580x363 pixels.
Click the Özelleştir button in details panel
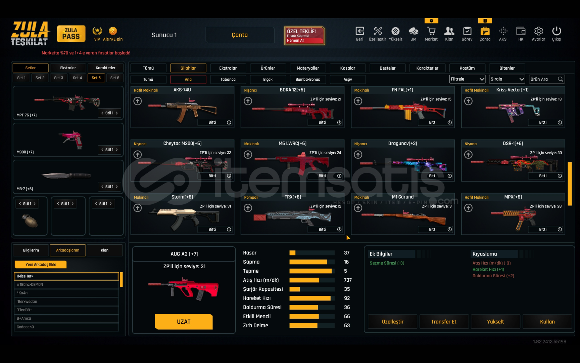(393, 322)
